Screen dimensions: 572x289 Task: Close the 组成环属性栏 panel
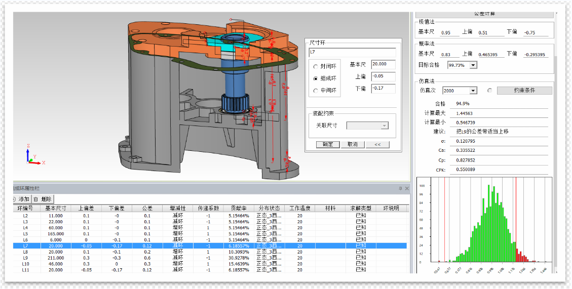click(406, 188)
